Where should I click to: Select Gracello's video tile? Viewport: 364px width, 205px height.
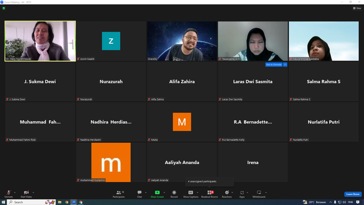point(182,41)
